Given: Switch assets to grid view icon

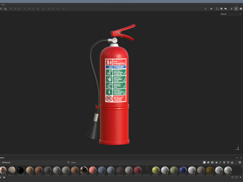Looking at the screenshot, I should (x=240, y=162).
